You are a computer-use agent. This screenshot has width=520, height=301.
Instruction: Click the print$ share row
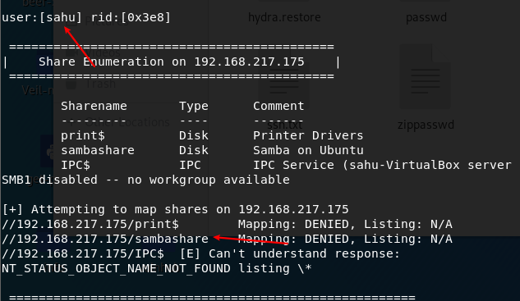[x=212, y=135]
